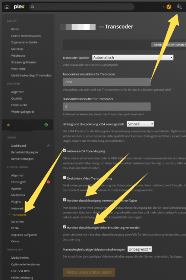
Task: Open Konto in the sidebar
Action: point(15,29)
